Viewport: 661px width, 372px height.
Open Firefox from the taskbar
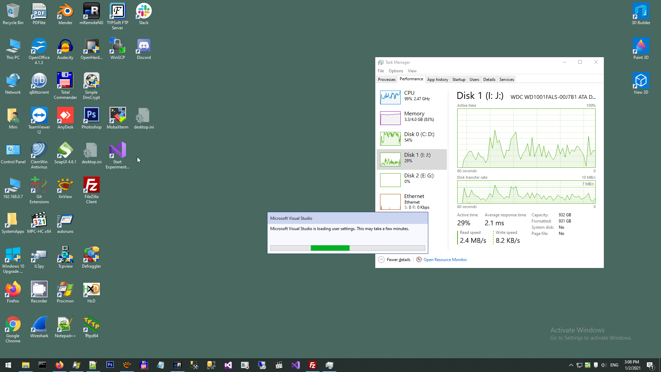pos(59,365)
